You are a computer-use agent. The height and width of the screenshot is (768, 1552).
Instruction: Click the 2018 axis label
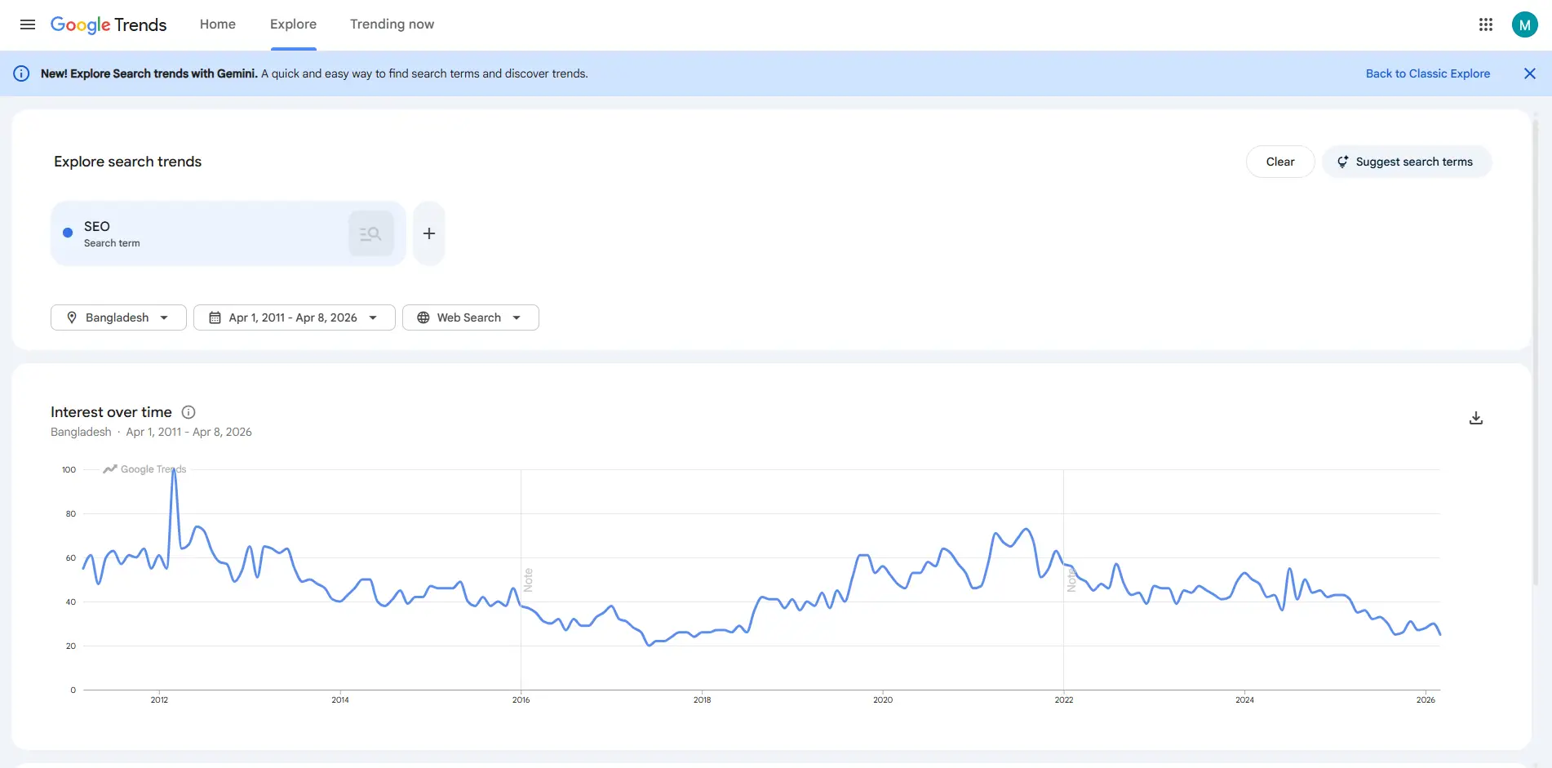click(702, 699)
